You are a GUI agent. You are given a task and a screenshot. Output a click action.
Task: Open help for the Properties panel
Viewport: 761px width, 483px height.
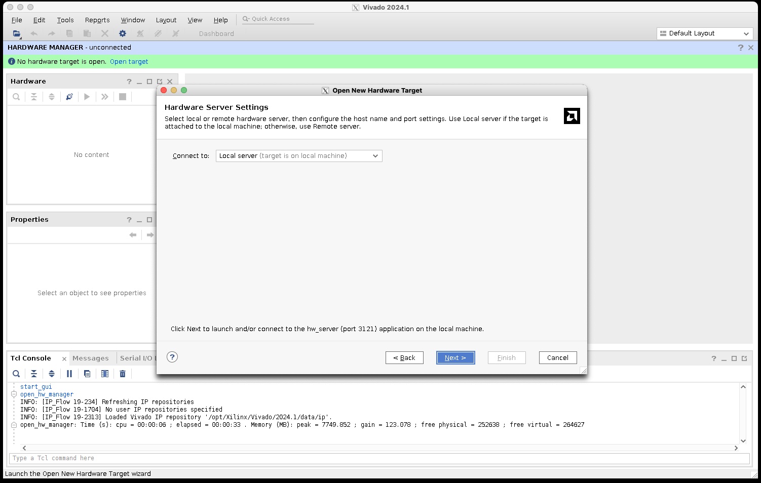(129, 220)
